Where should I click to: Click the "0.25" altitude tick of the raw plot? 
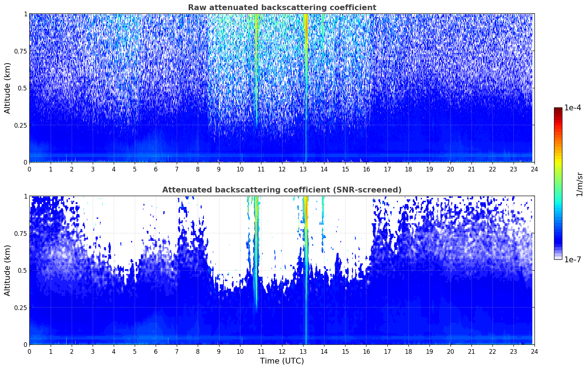[20, 125]
